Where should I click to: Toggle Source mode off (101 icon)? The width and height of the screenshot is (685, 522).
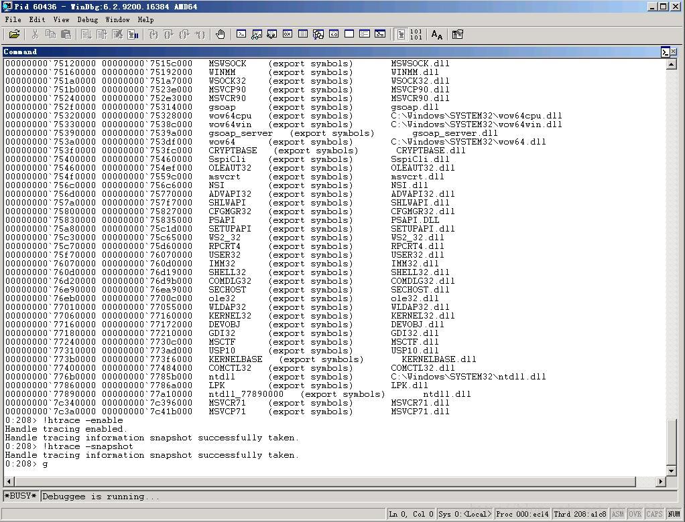(416, 34)
